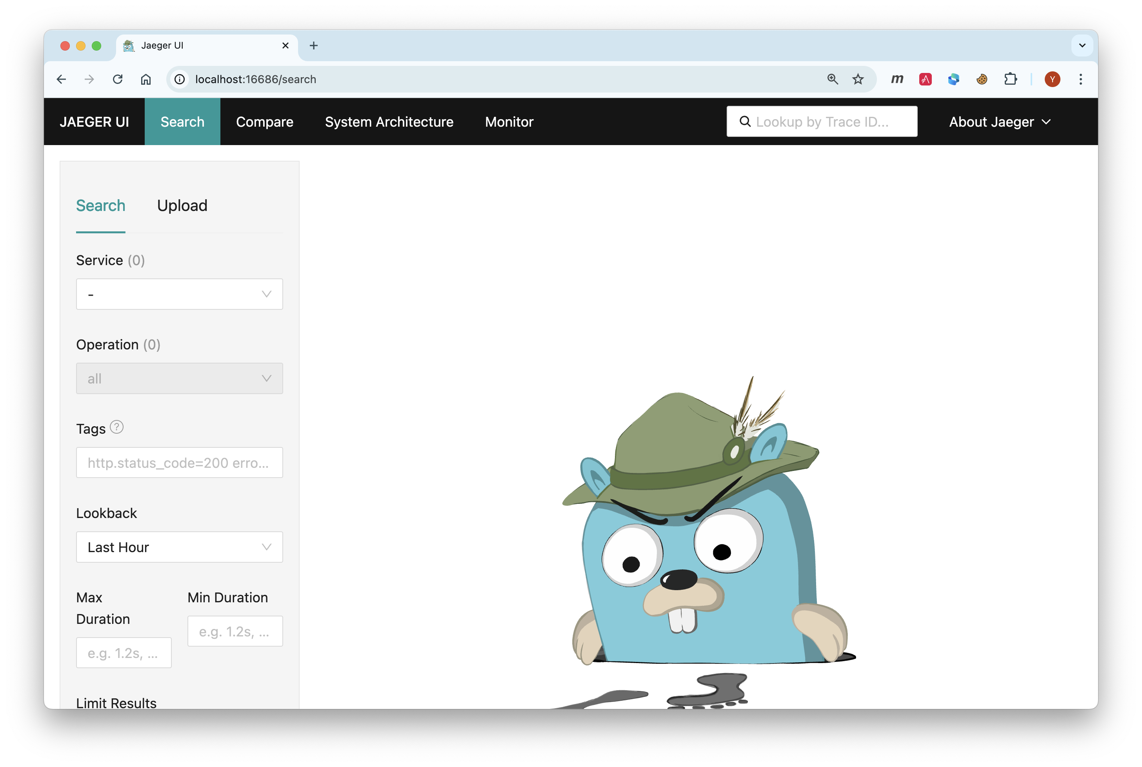View site information icon in address bar
This screenshot has width=1142, height=767.
(180, 79)
